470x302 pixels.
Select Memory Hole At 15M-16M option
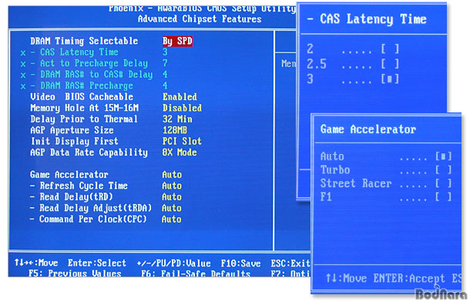tap(84, 108)
